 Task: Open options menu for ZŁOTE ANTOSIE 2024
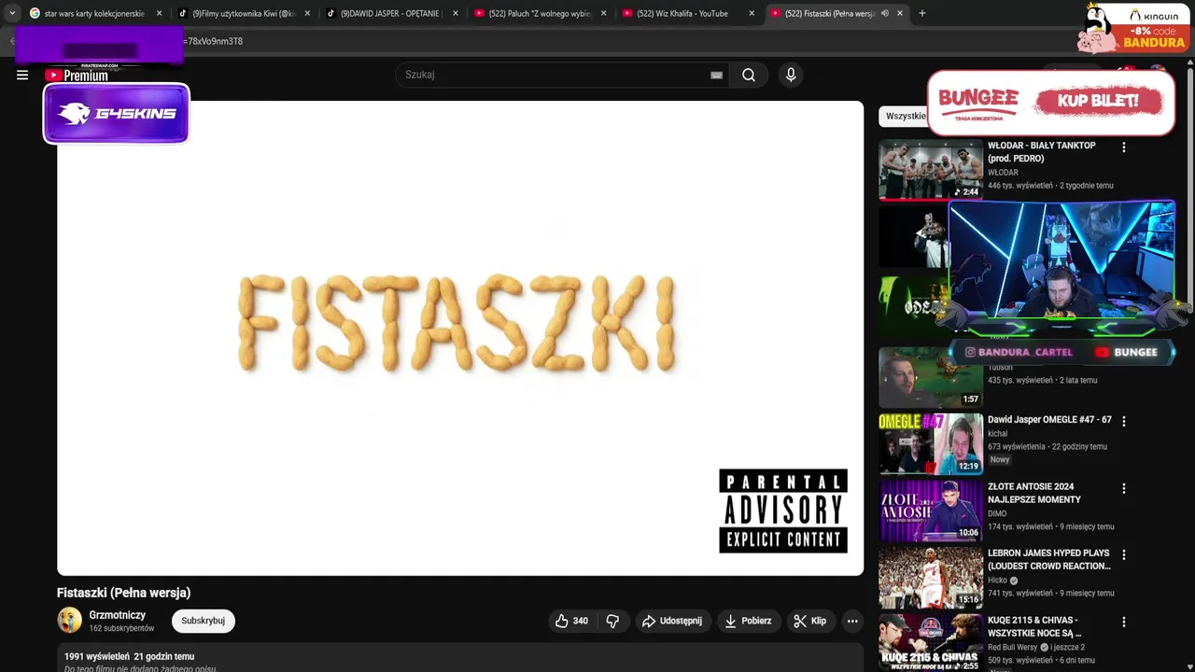point(1123,488)
